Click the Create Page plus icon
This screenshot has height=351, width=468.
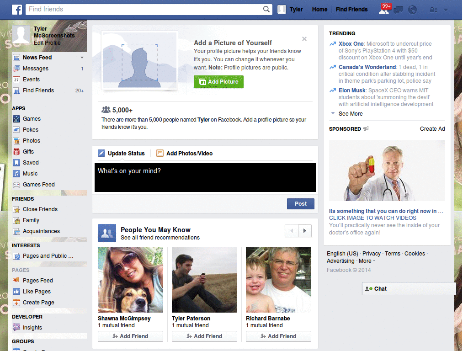click(16, 303)
